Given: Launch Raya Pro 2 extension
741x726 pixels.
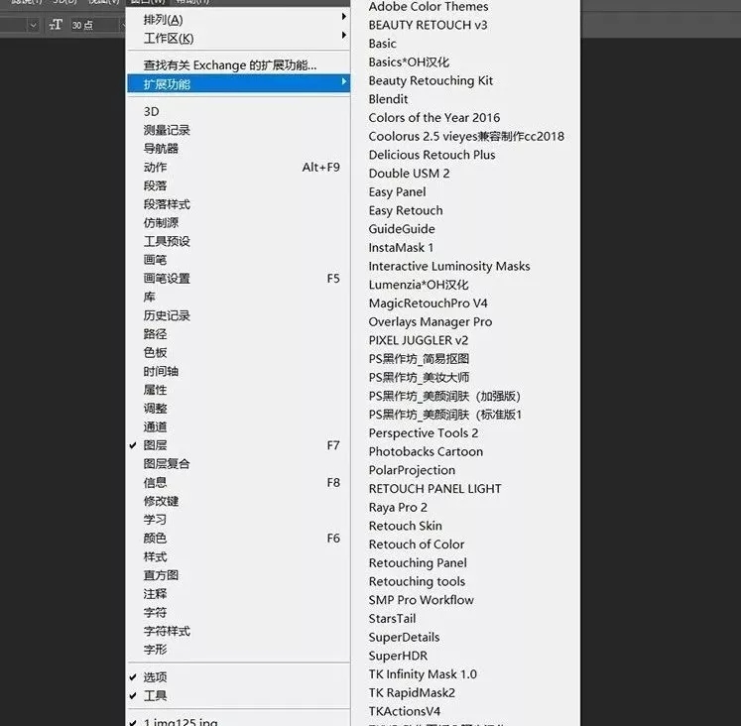Looking at the screenshot, I should [x=398, y=507].
